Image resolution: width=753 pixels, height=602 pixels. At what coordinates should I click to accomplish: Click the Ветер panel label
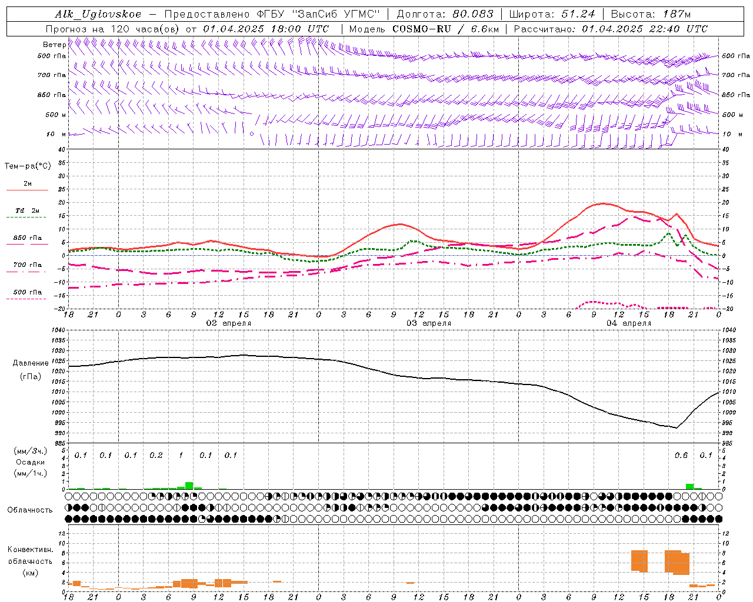tap(54, 45)
